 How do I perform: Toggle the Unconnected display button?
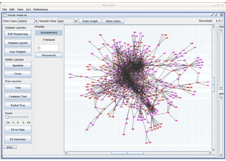(x=49, y=33)
